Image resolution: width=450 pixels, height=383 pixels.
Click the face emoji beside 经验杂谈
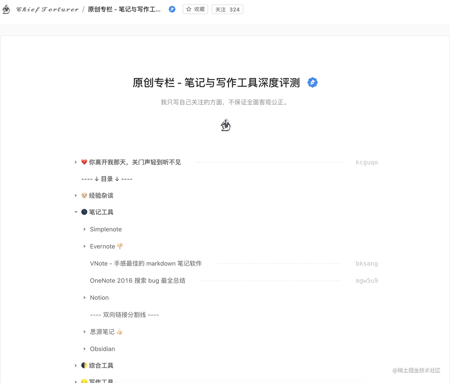pyautogui.click(x=84, y=196)
